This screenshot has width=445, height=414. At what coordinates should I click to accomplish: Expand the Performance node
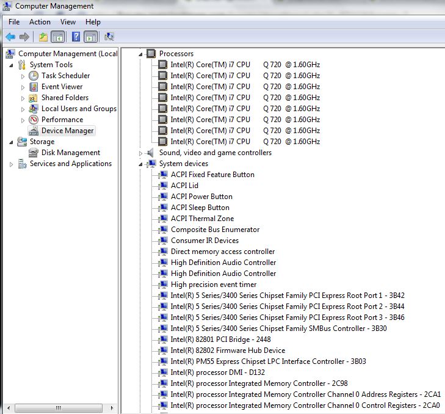coord(23,120)
